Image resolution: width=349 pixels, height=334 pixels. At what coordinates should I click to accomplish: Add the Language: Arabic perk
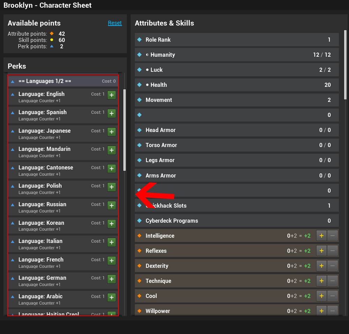click(111, 297)
